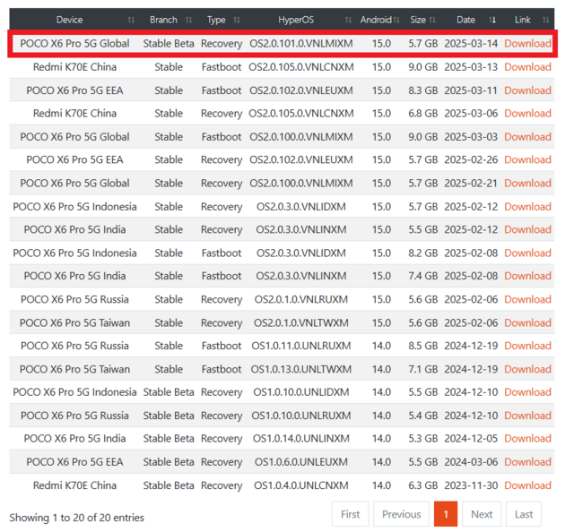The height and width of the screenshot is (532, 574).
Task: Download Global Fastboot OS2.0.100.0.VNLMIXM 2025-03-03
Action: click(527, 137)
